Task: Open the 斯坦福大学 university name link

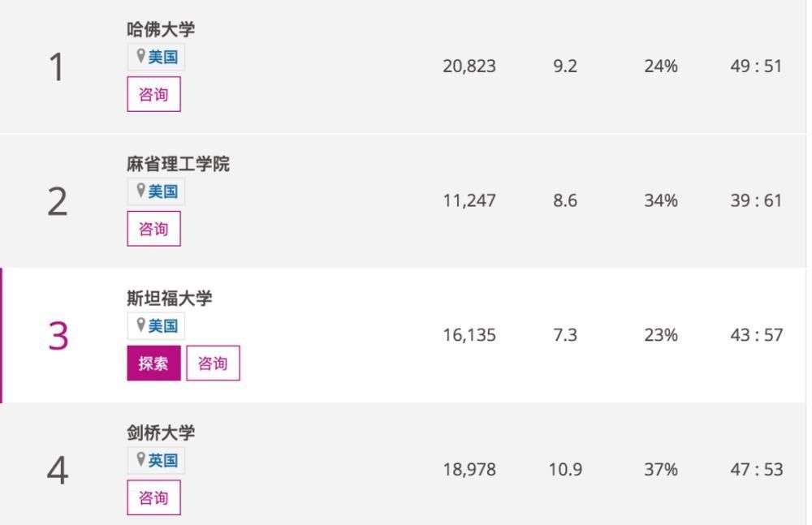Action: click(x=171, y=296)
